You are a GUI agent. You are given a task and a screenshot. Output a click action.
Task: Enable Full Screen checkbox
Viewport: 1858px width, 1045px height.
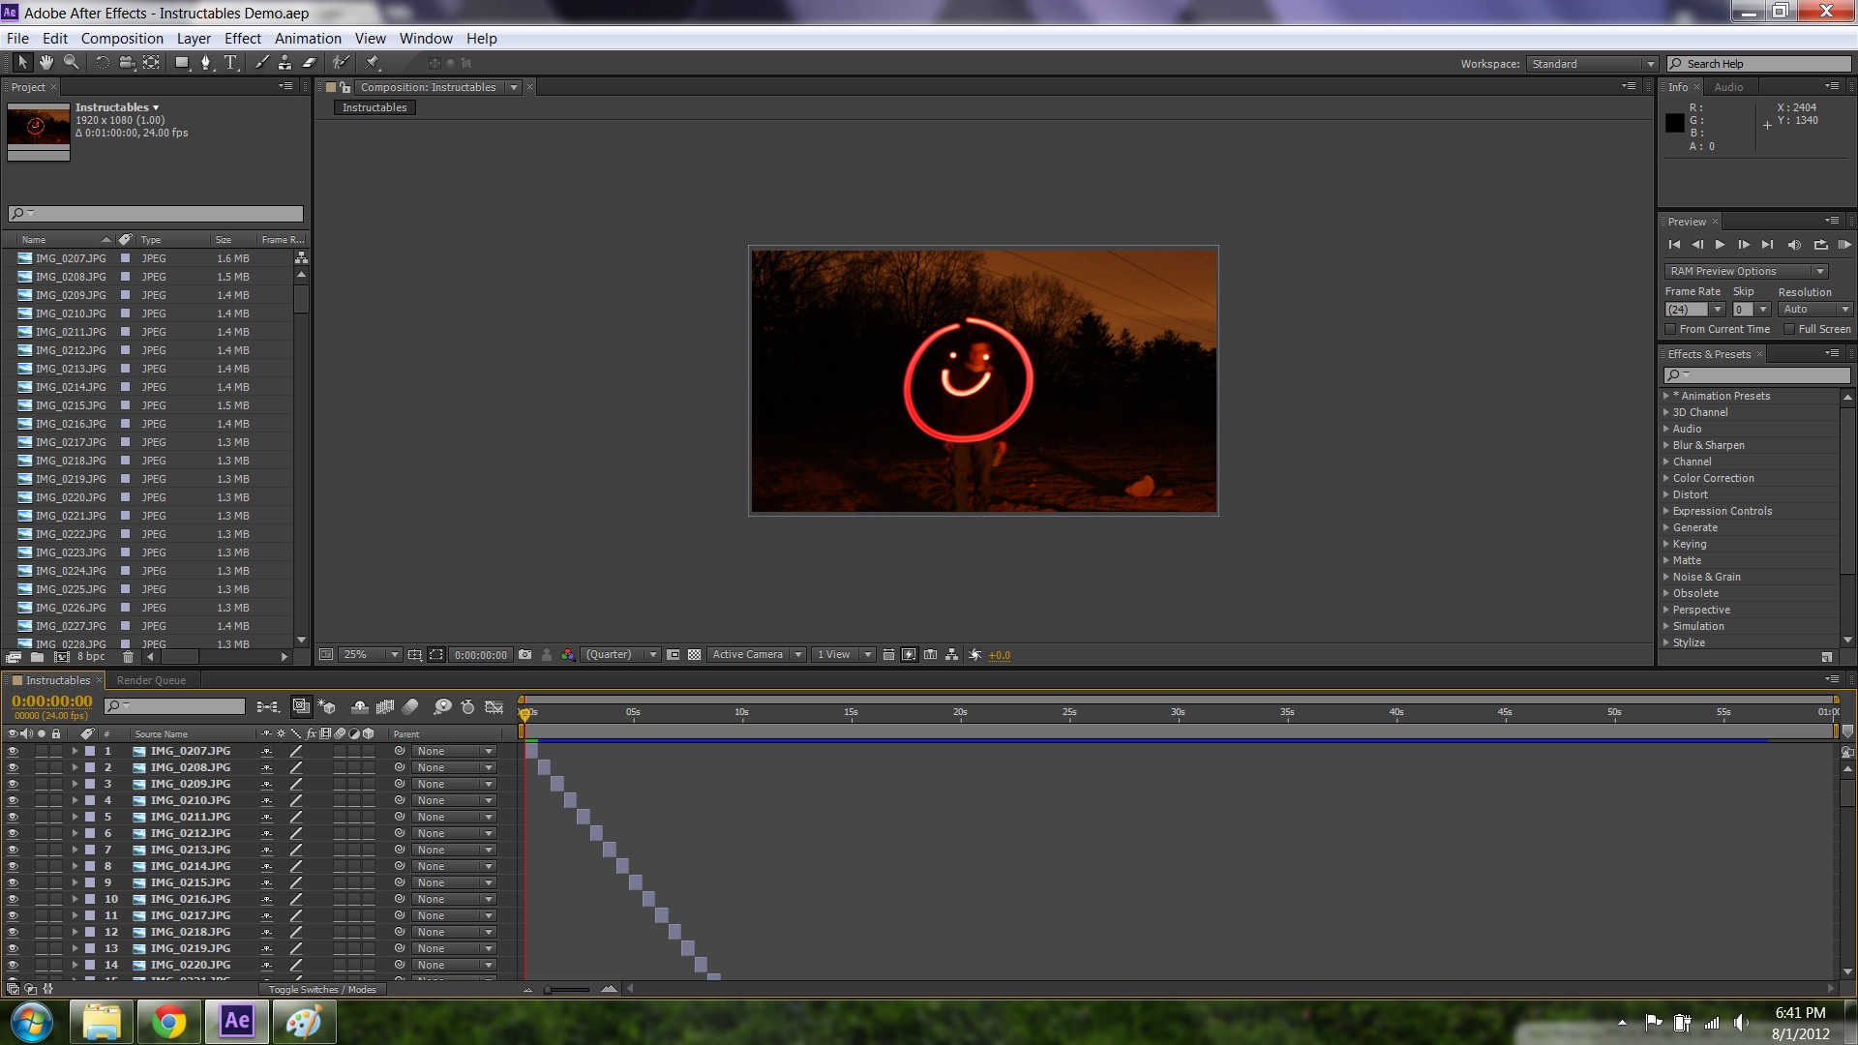click(x=1789, y=329)
